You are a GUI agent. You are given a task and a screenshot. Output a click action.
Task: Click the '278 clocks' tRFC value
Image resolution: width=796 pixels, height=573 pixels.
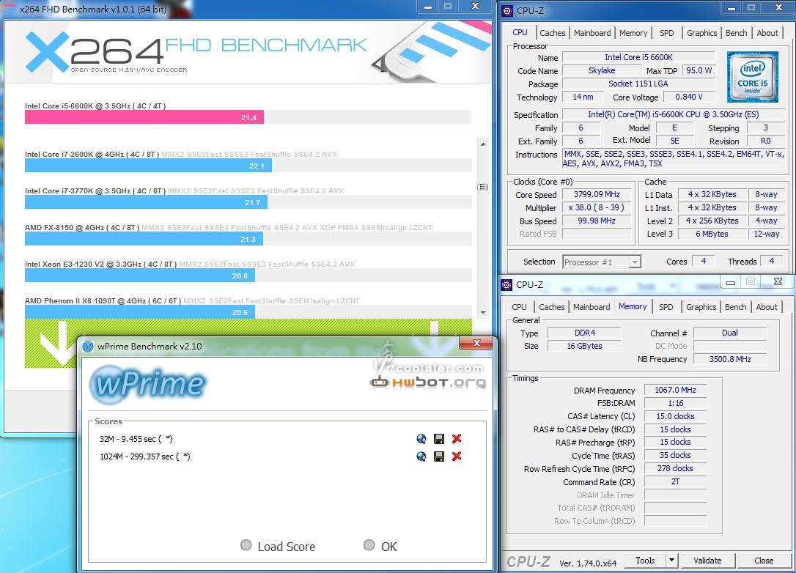[x=675, y=468]
